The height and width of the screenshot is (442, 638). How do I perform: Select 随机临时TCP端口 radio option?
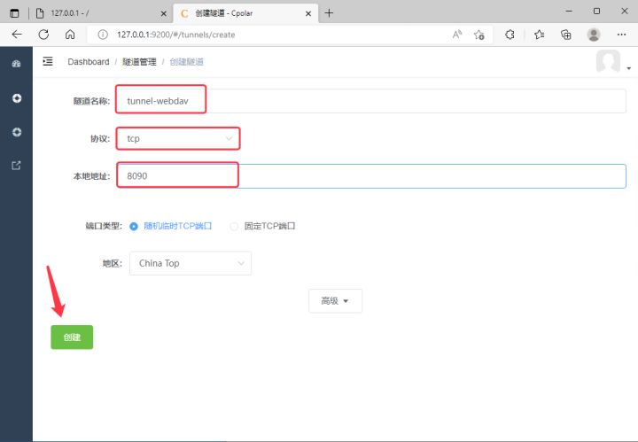coord(135,226)
